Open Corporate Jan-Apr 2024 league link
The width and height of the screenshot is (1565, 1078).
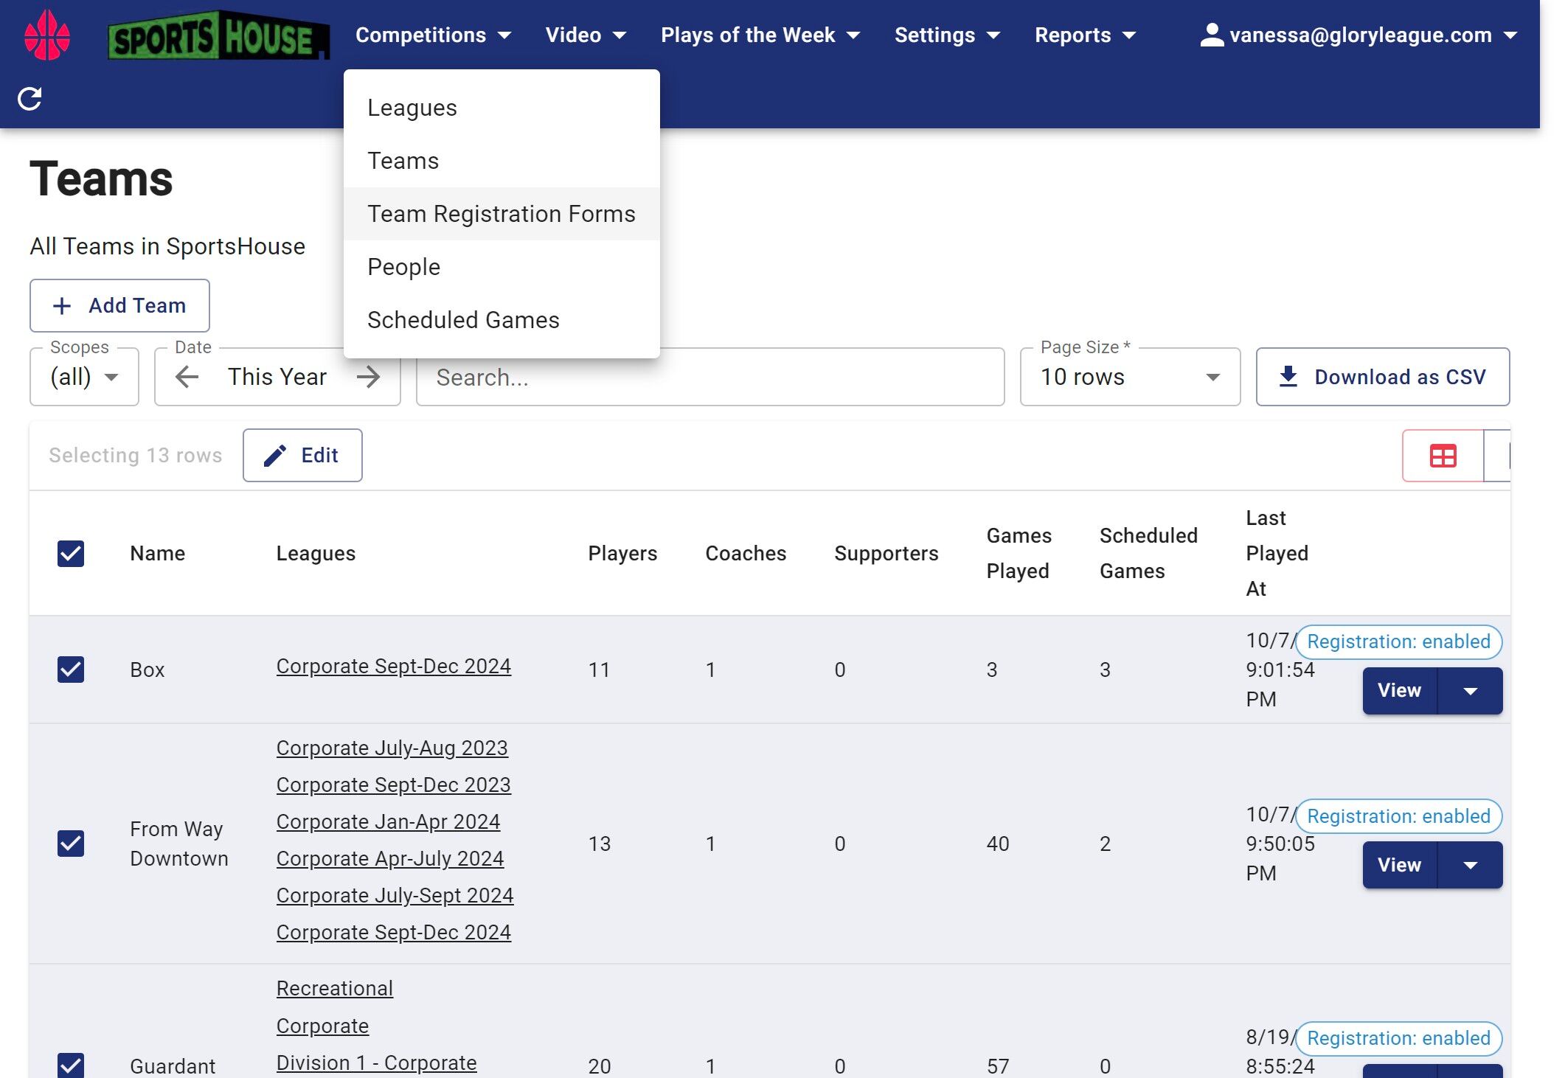coord(388,821)
